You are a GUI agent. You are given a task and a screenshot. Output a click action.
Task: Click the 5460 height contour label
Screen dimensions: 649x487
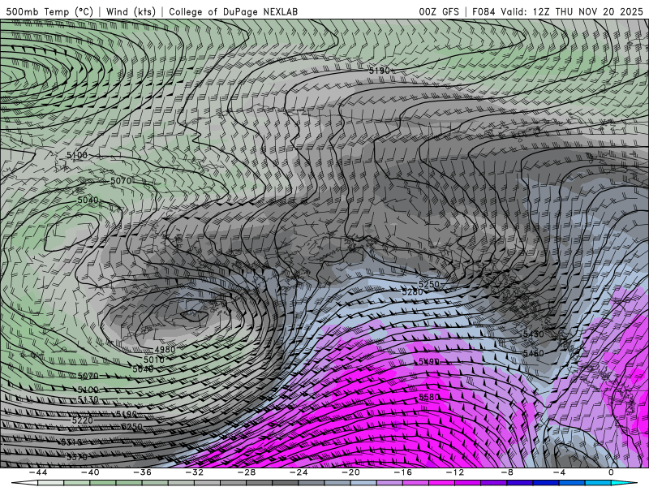[533, 353]
